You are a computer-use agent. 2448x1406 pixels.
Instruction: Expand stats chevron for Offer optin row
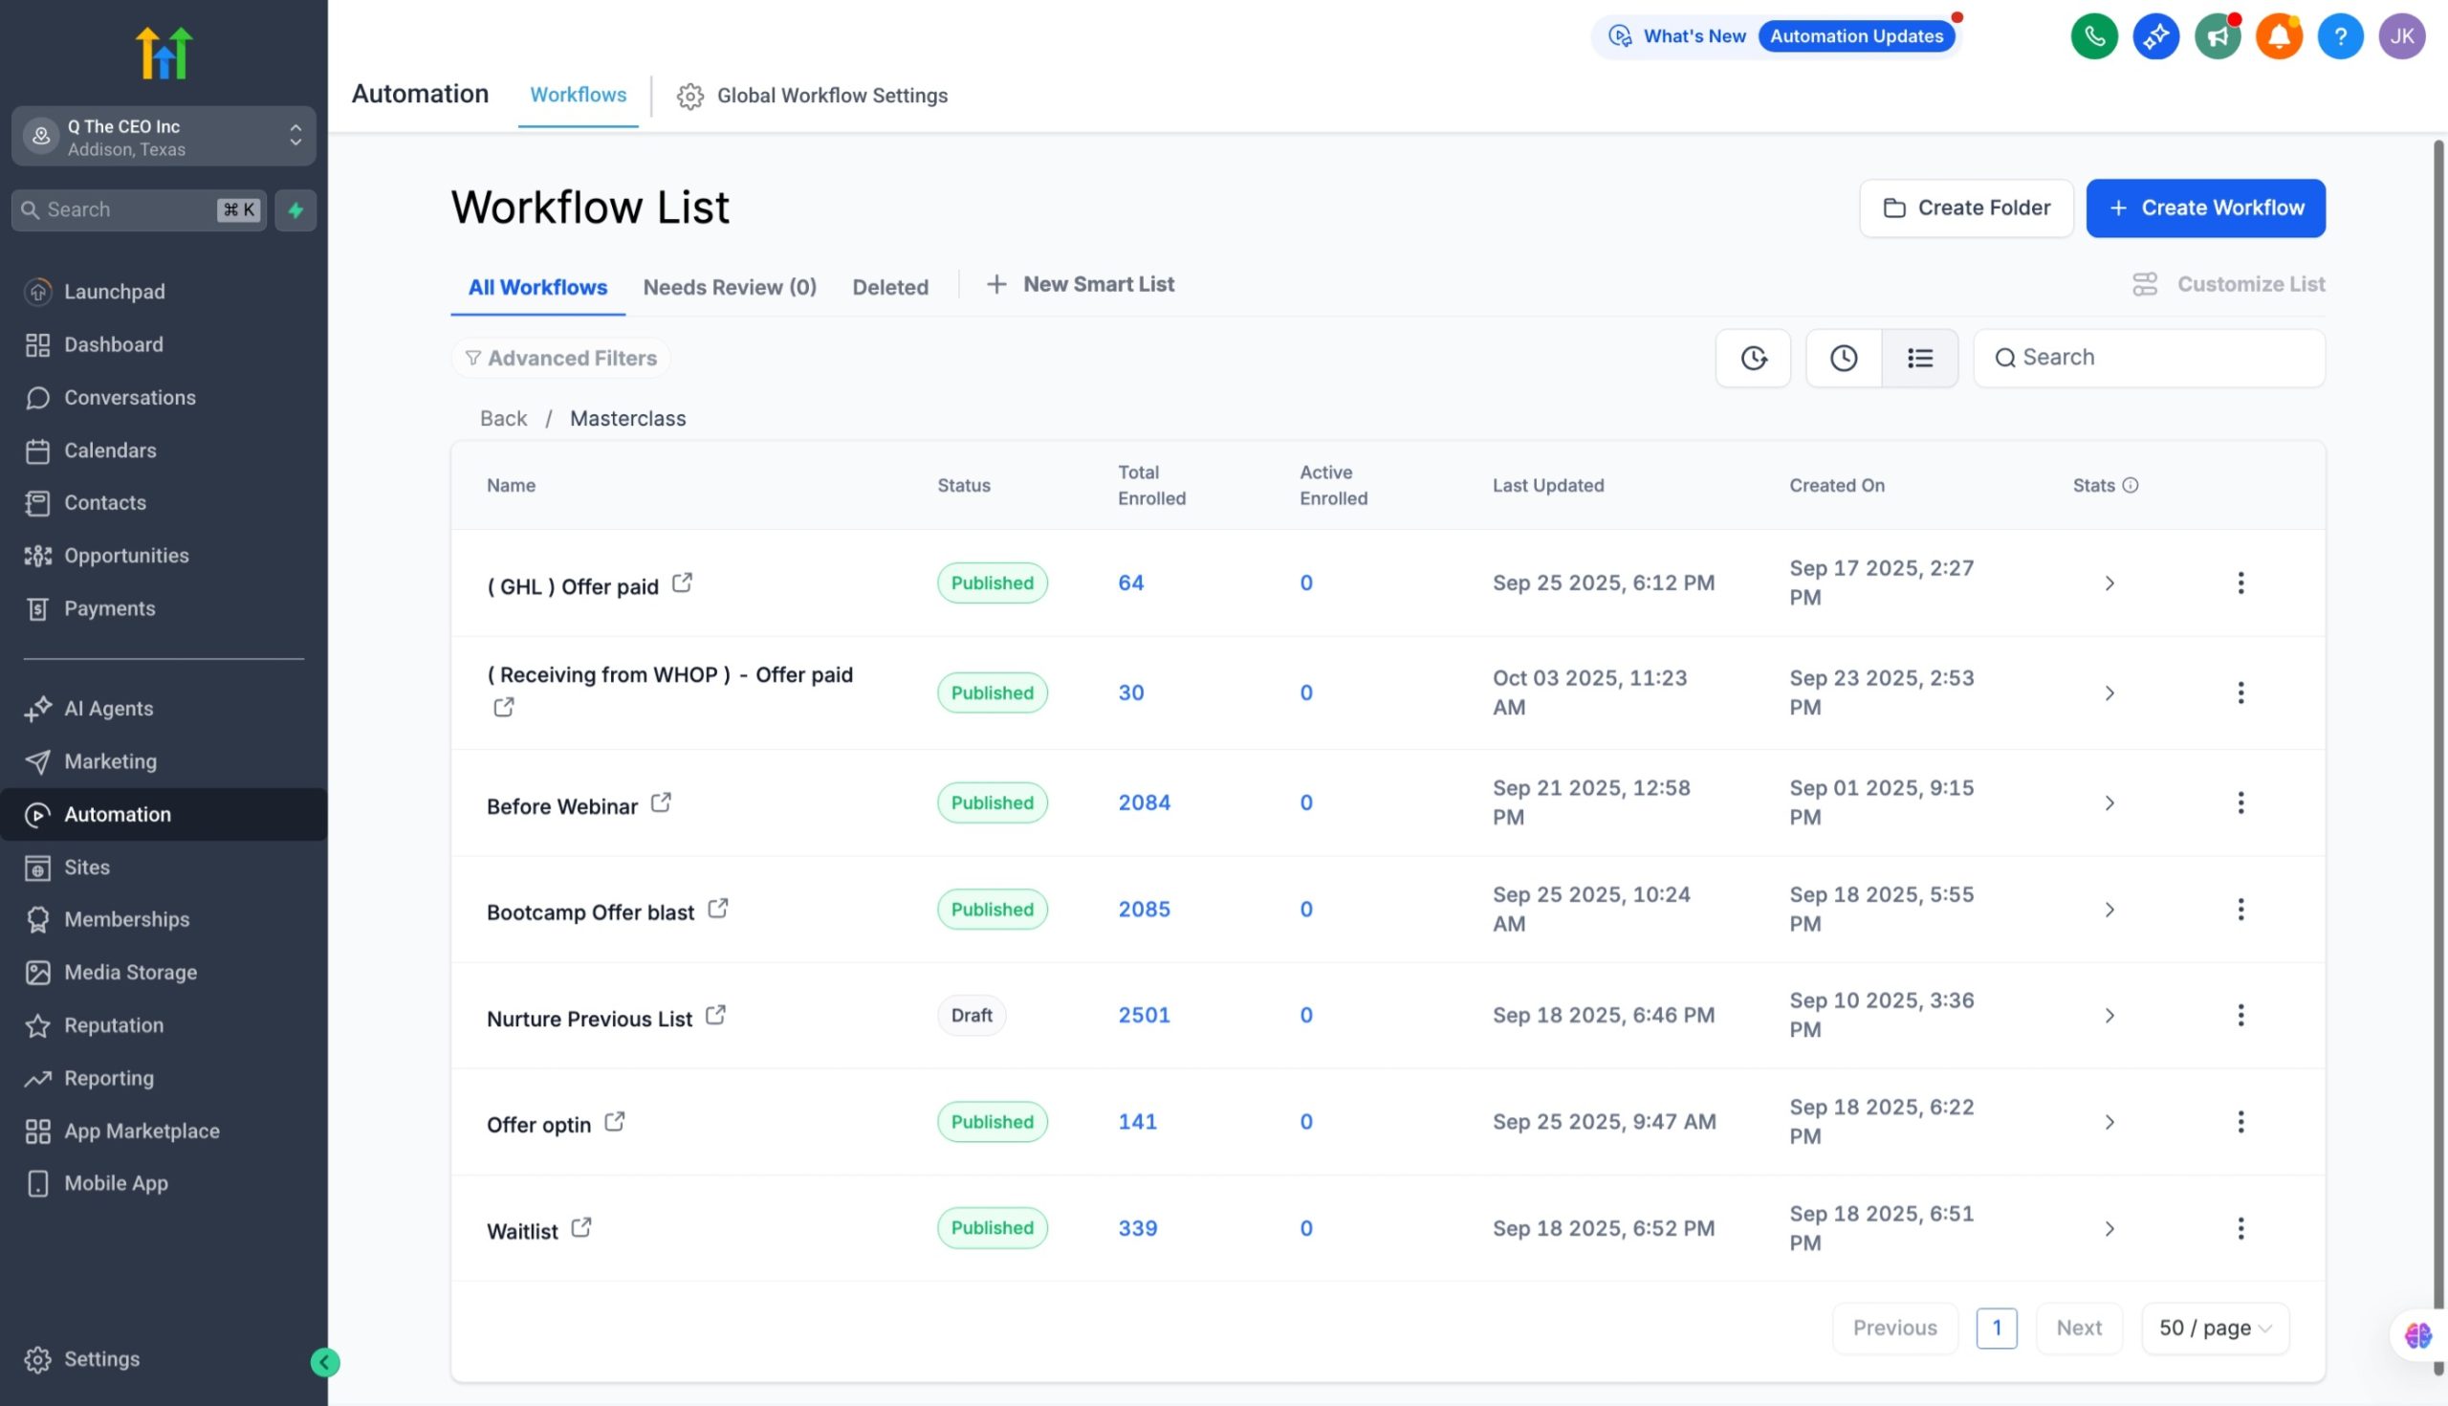point(2109,1122)
